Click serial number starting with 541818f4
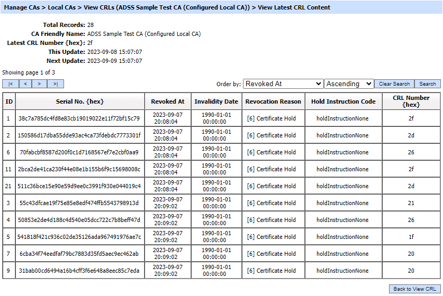 79,237
